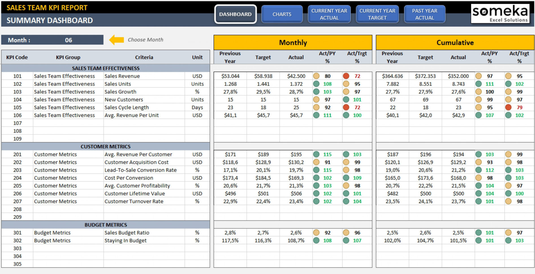
Task: Select the Monthly header above the left table
Action: [x=293, y=42]
